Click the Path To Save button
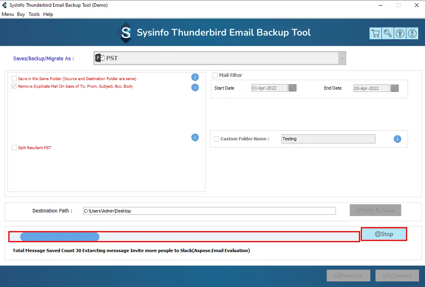Screen dimensions: 425x287 (x=375, y=210)
